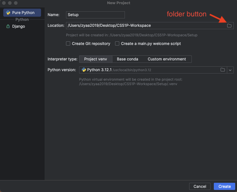
Task: Enable the Create Git repository checkbox
Action: 68,43
